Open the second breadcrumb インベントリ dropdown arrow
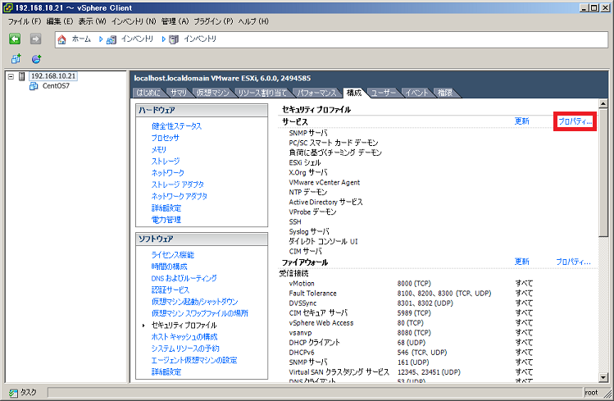Screen dimensions: 614x401 coord(164,39)
